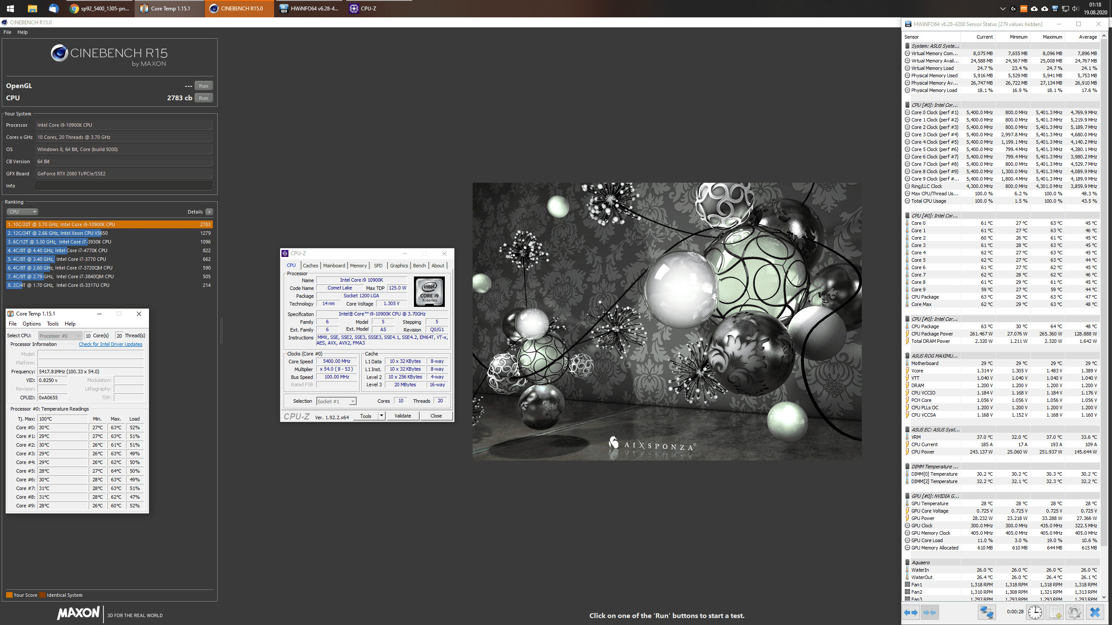Switch to CPU-Z Graphics tab
Image resolution: width=1112 pixels, height=625 pixels.
point(399,266)
